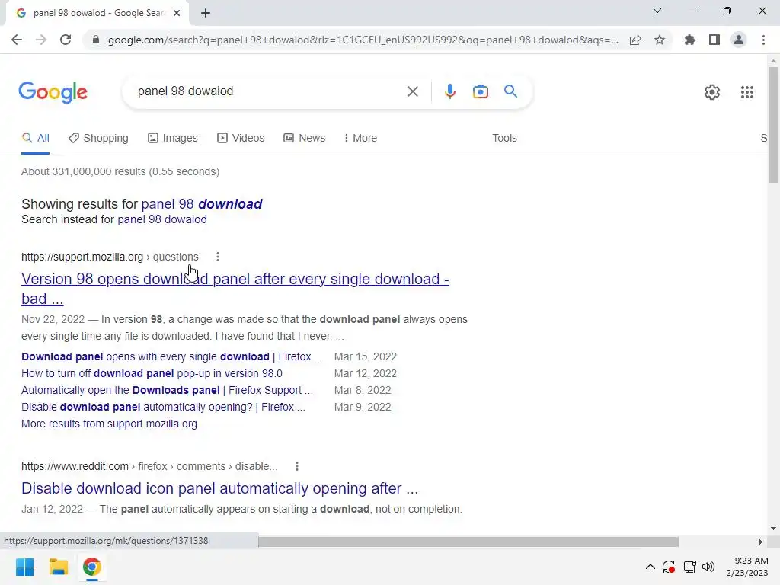
Task: Click the 'About 331,000,000 results' text
Action: tap(120, 171)
